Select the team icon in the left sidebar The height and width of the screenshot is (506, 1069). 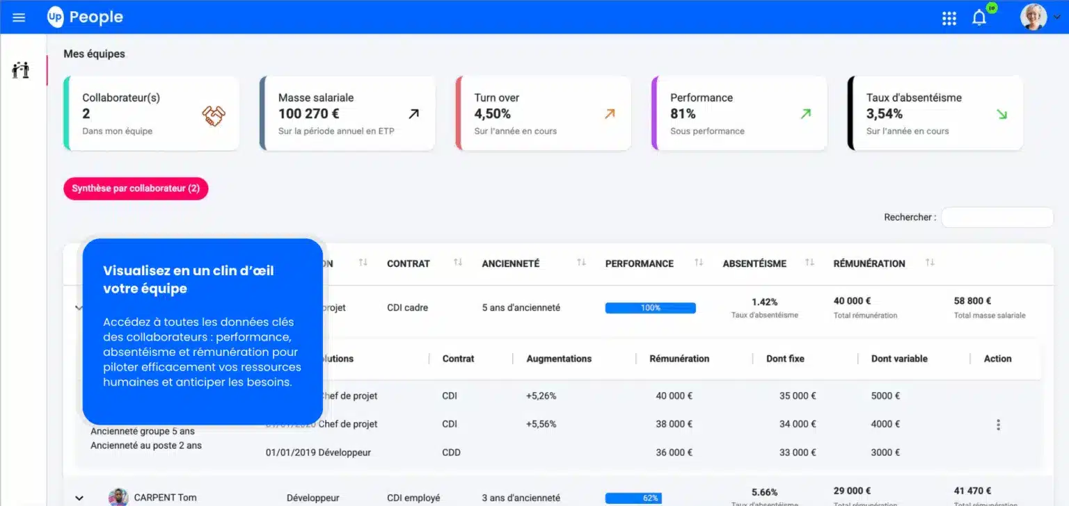[21, 70]
